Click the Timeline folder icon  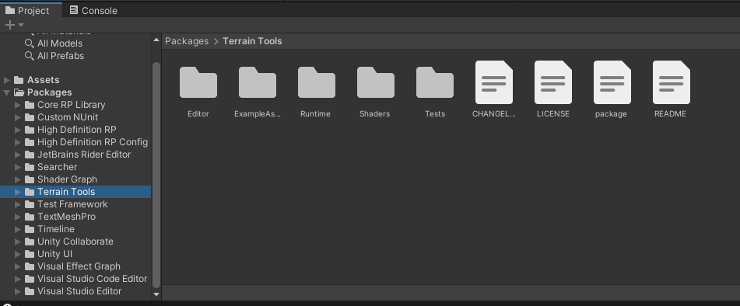pos(30,229)
